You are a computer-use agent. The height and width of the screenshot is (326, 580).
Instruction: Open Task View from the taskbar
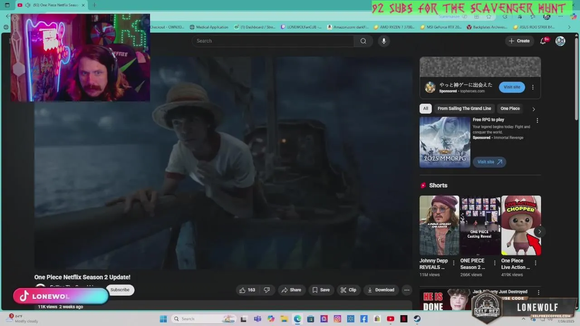[x=243, y=319]
